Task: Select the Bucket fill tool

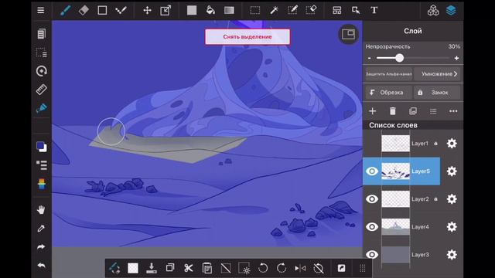Action: pyautogui.click(x=210, y=10)
